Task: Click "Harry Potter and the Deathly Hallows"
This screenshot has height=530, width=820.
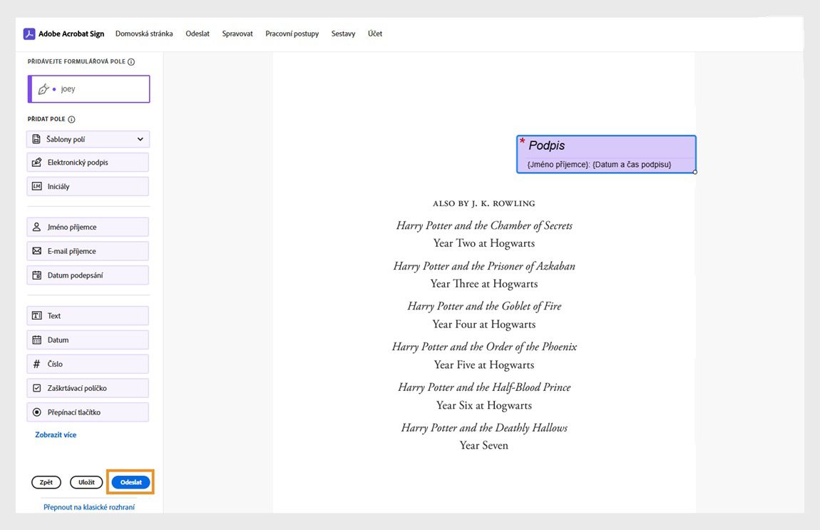Action: pyautogui.click(x=484, y=428)
